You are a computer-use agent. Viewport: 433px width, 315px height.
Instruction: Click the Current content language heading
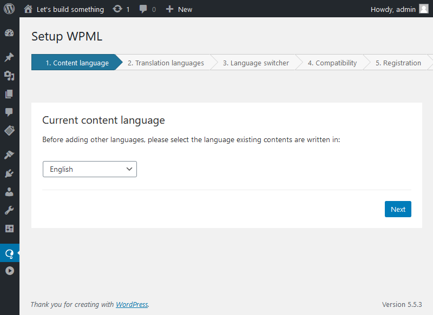click(x=103, y=120)
